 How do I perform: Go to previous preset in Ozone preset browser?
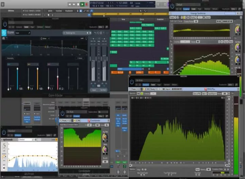pos(87,33)
